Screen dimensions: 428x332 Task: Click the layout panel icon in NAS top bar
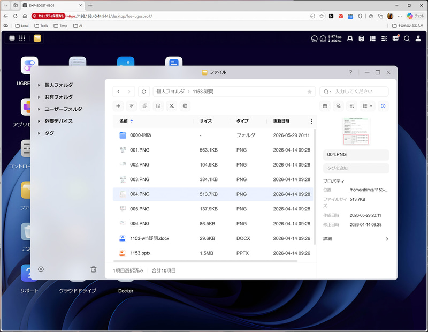click(372, 39)
